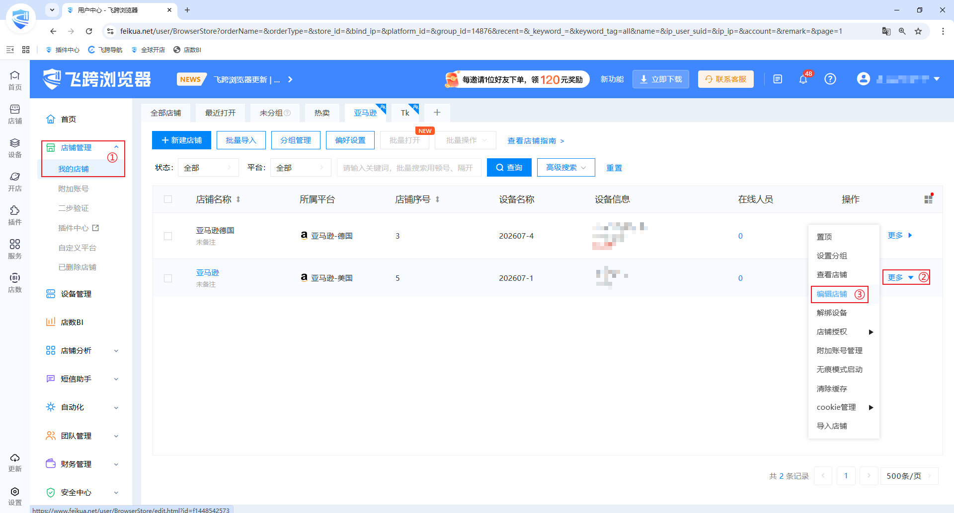The height and width of the screenshot is (513, 954).
Task: Expand the 团队管理 sidebar section
Action: [x=82, y=436]
